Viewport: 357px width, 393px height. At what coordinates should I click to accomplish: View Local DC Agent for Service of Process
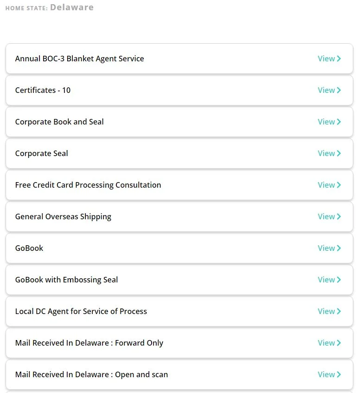tap(326, 311)
